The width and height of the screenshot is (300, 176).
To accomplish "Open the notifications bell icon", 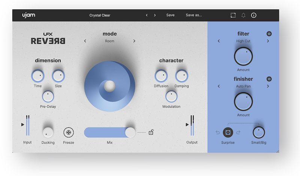I will tap(243, 15).
